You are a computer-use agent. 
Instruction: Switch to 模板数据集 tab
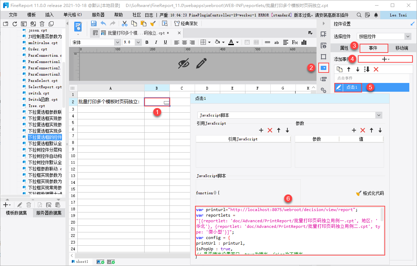pyautogui.click(x=16, y=213)
